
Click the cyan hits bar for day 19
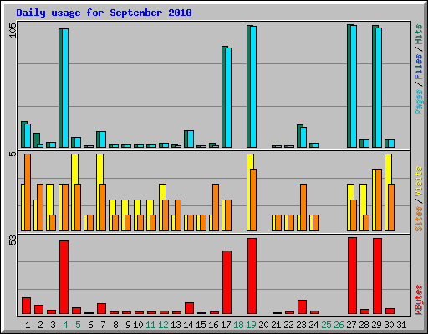[253, 87]
